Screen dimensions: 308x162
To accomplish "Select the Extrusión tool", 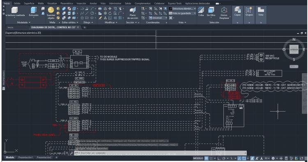I will pyautogui.click(x=34, y=12).
